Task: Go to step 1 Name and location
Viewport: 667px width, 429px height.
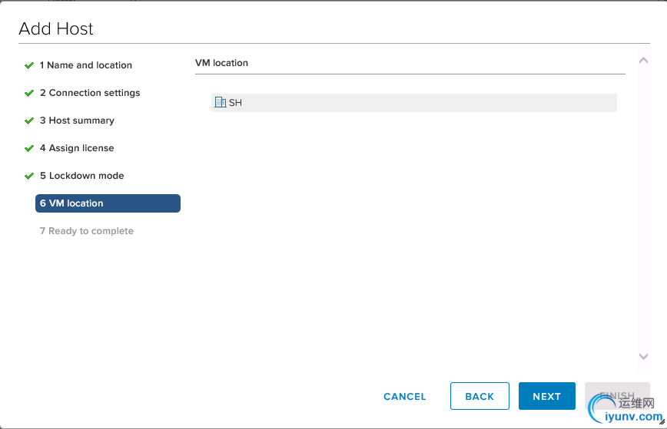Action: click(x=86, y=65)
